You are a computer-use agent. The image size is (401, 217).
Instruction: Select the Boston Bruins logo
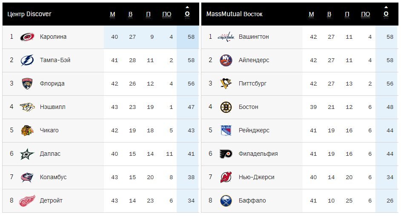(226, 107)
